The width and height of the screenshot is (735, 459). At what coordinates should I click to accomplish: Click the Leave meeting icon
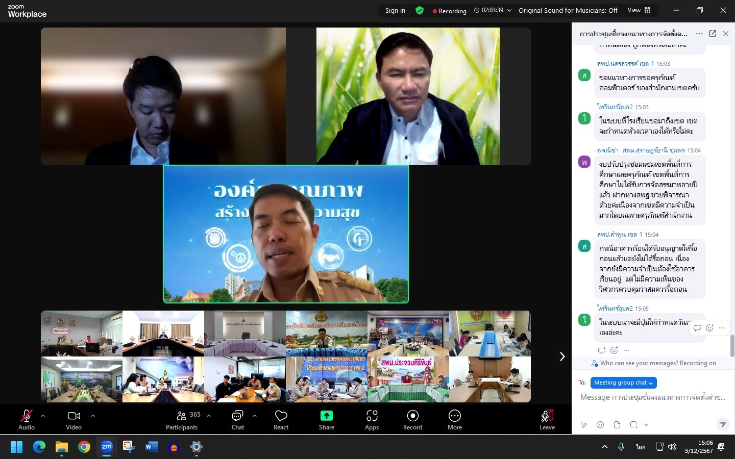pyautogui.click(x=547, y=416)
